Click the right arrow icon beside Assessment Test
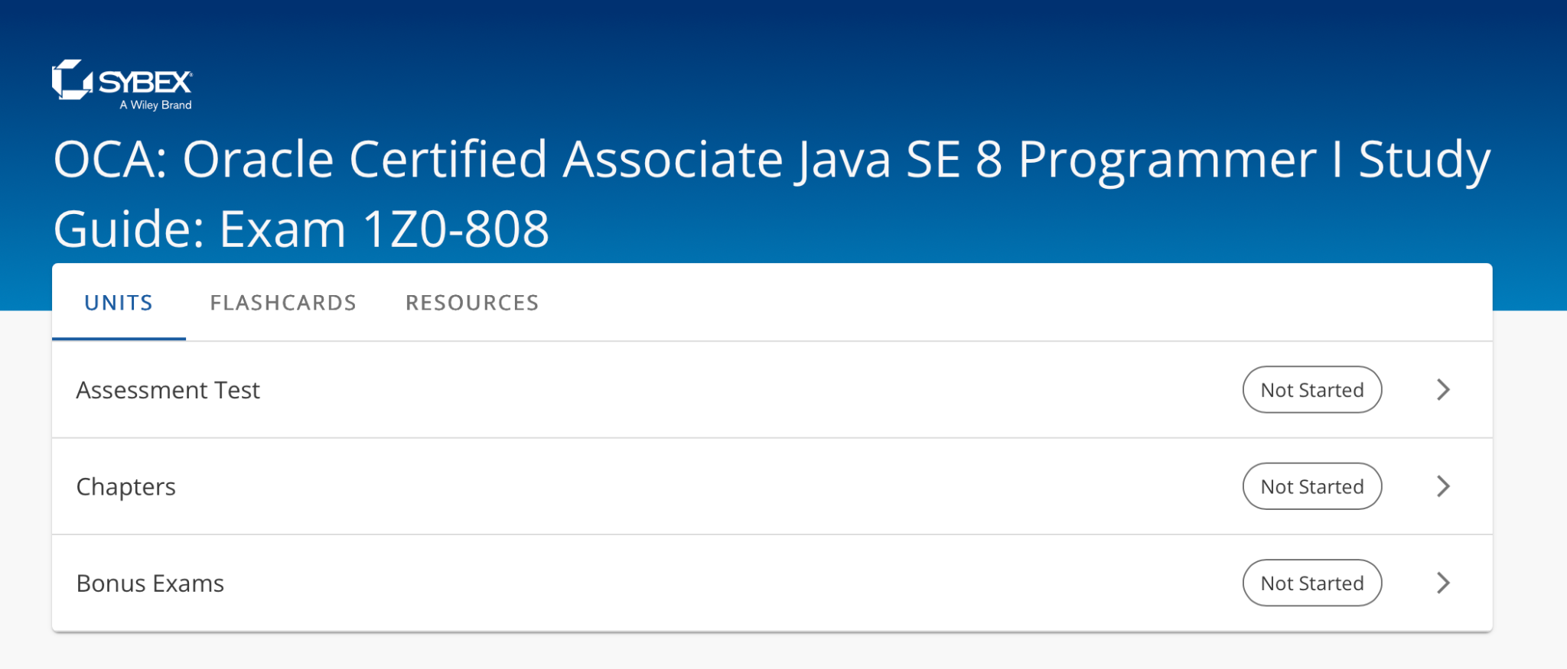 coord(1444,390)
